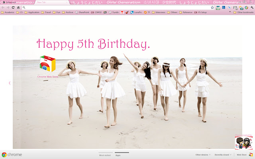
Task: Select the New Tab tab
Action: click(52, 2)
